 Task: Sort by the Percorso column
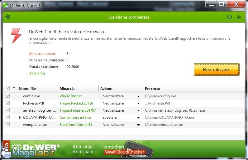tap(190, 89)
